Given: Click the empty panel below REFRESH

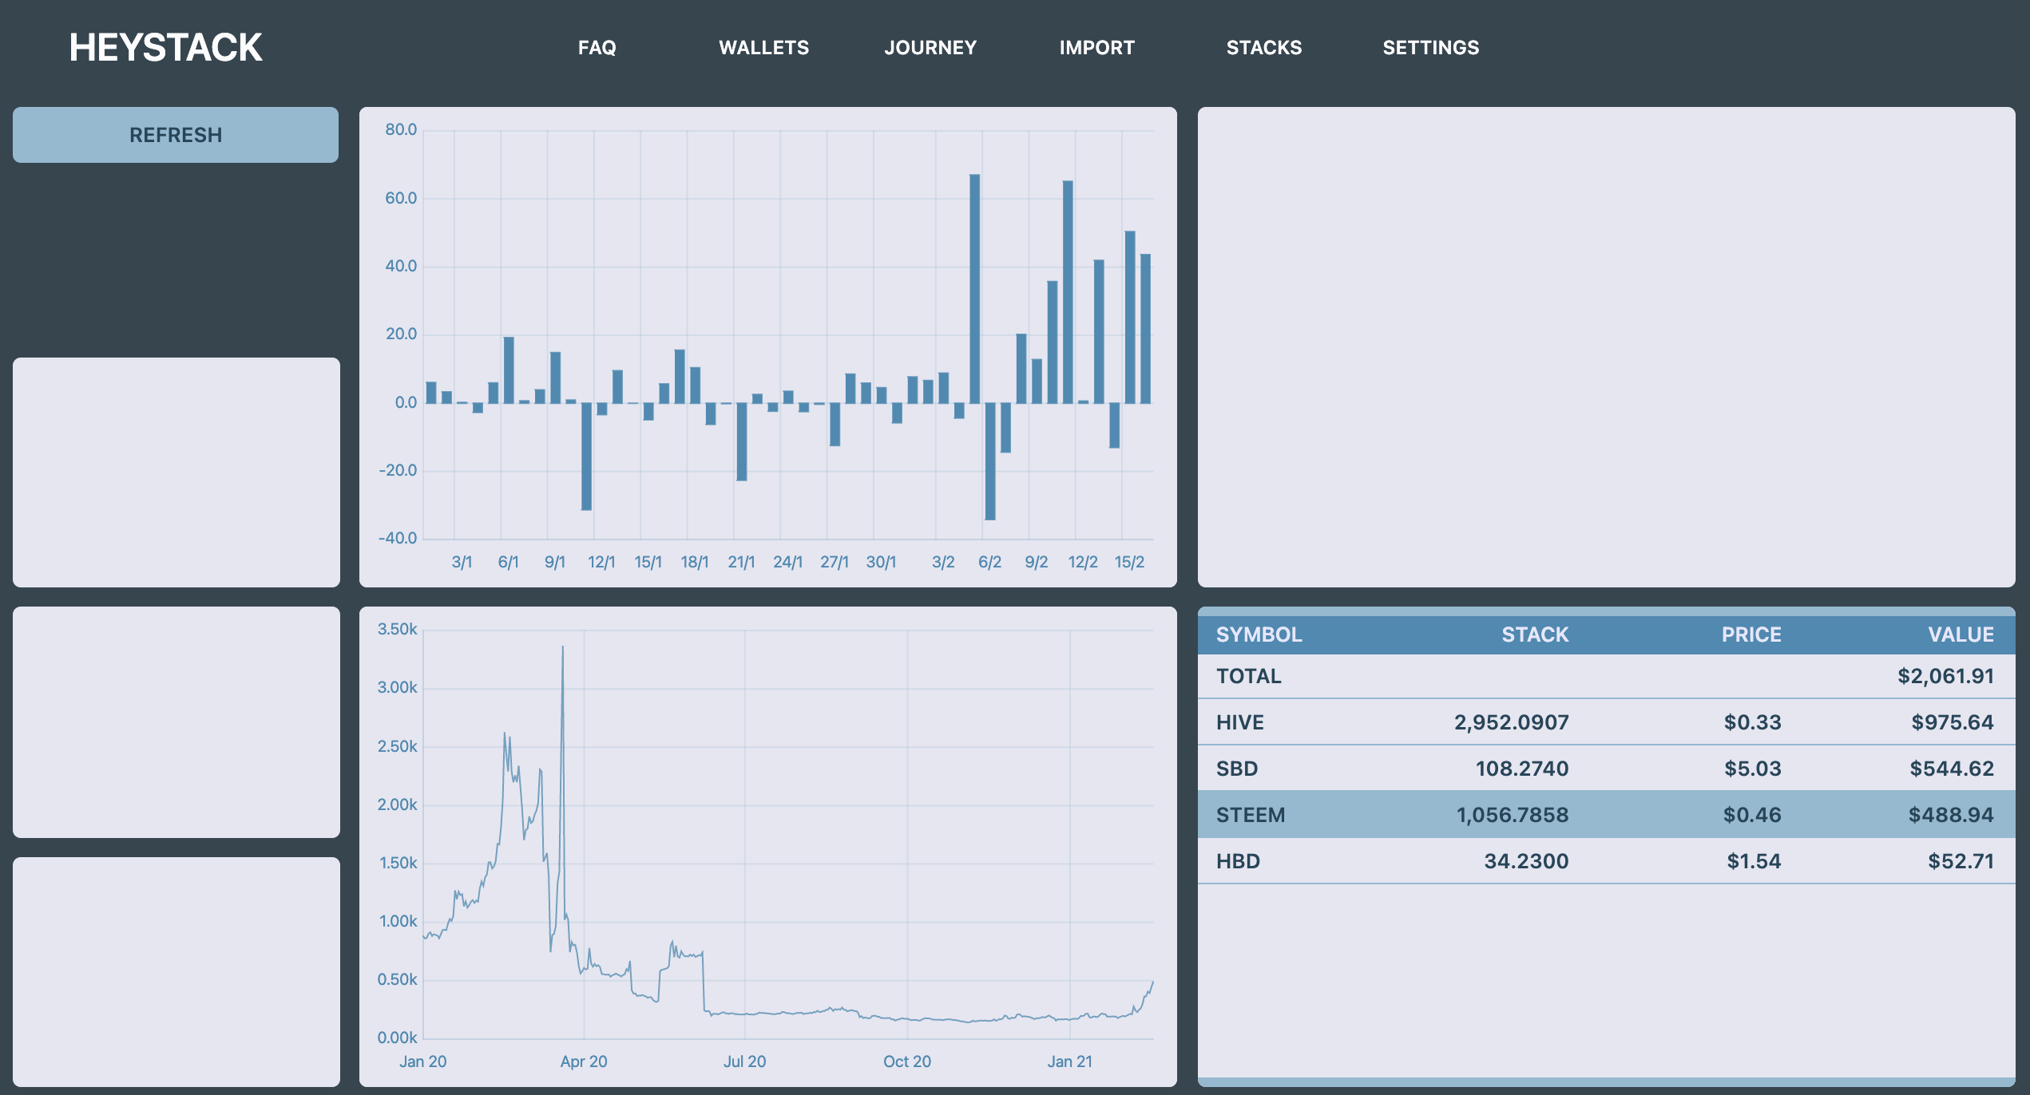Looking at the screenshot, I should (x=176, y=472).
